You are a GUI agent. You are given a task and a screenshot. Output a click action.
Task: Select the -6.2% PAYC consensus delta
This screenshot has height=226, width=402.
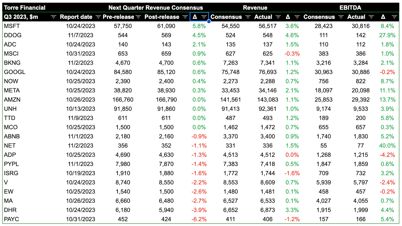pyautogui.click(x=199, y=219)
